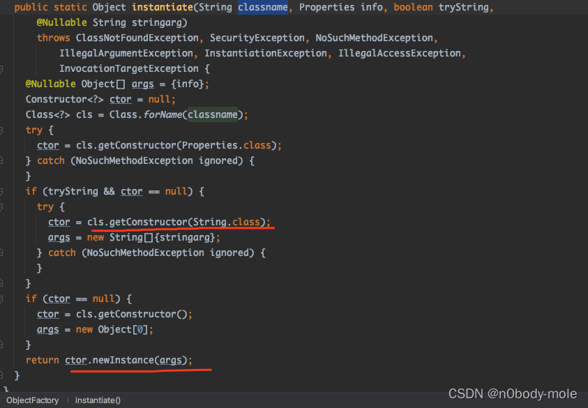Click getConstructor(Properties.class) call
The width and height of the screenshot is (588, 408).
coord(188,146)
